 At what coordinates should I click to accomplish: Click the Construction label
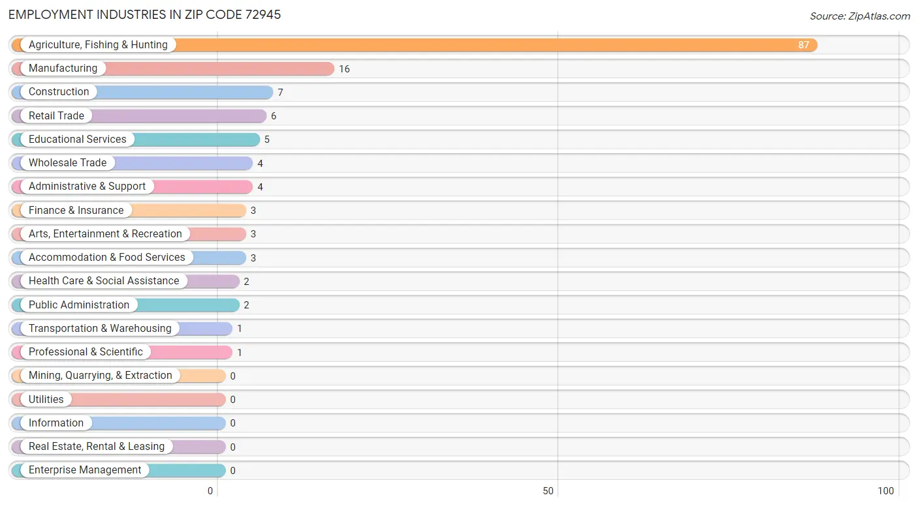pyautogui.click(x=59, y=92)
